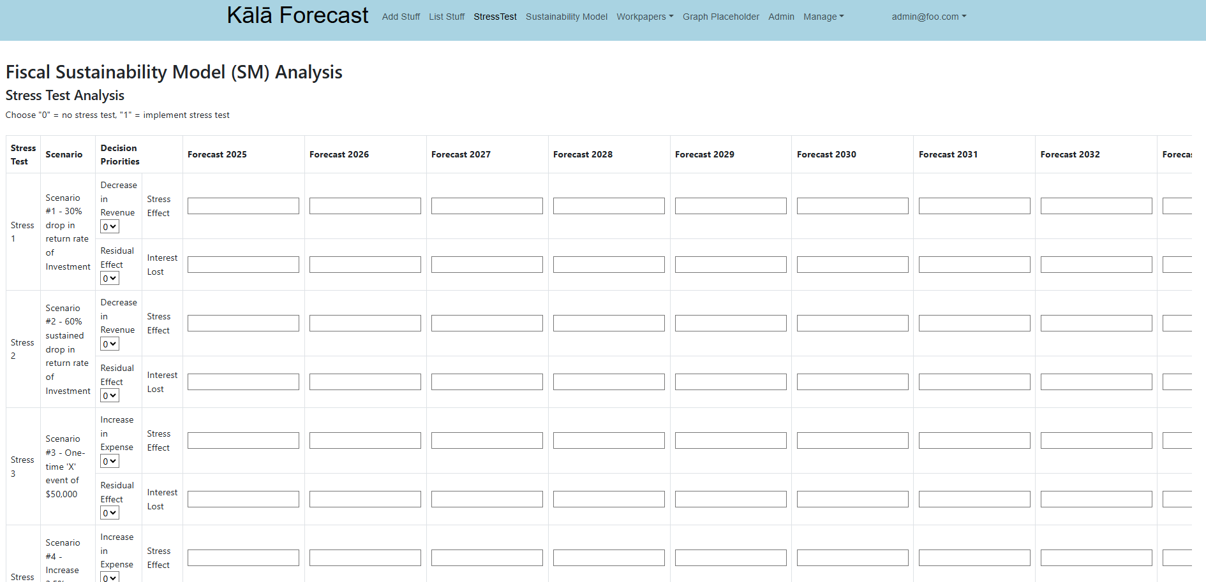1206x582 pixels.
Task: Open Residual Effect selector for Stress 2
Action: coord(109,395)
